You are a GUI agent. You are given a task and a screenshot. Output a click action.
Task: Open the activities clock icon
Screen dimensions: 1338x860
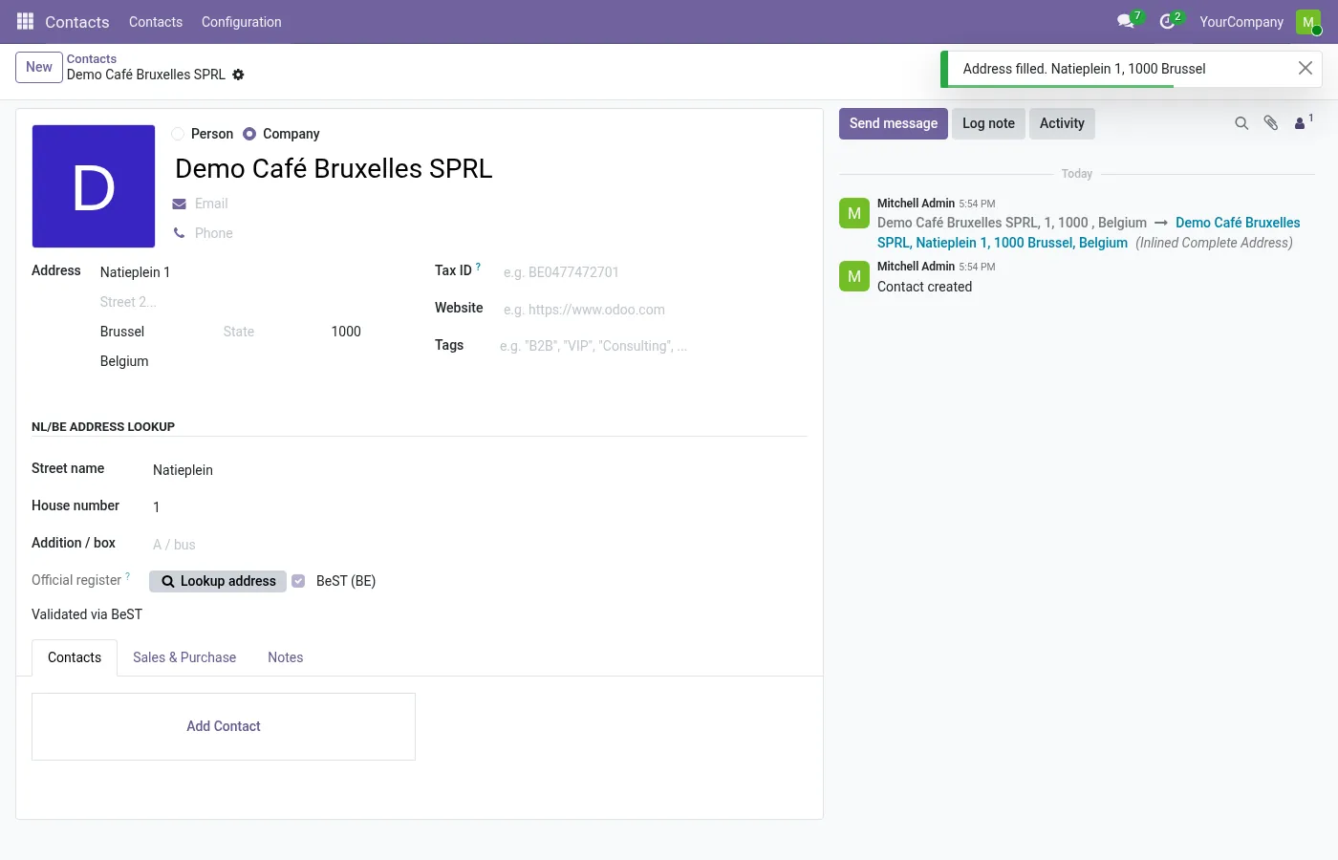pyautogui.click(x=1167, y=21)
